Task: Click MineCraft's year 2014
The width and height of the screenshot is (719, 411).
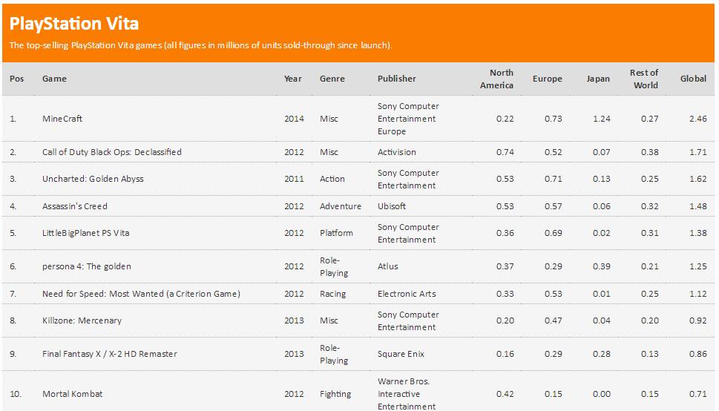Action: [294, 119]
